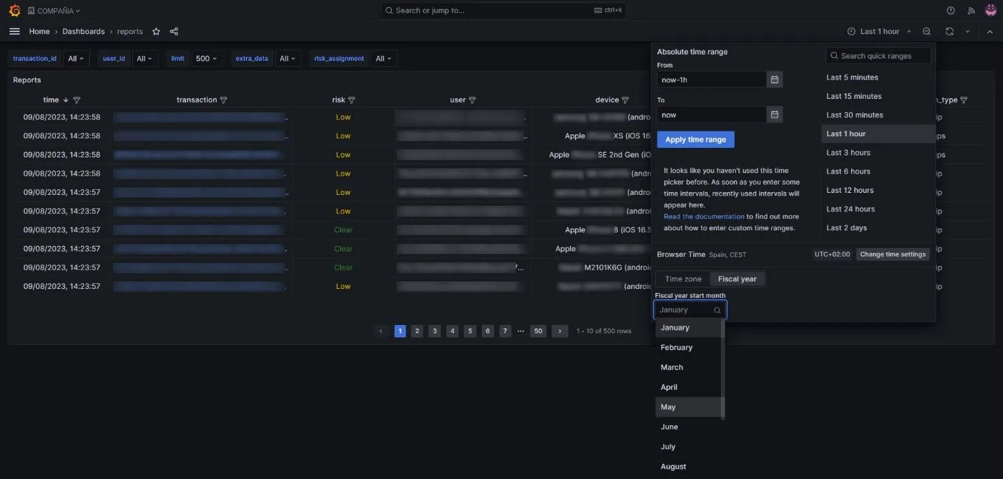Star the reports dashboard as favorite
This screenshot has width=1003, height=479.
156,31
